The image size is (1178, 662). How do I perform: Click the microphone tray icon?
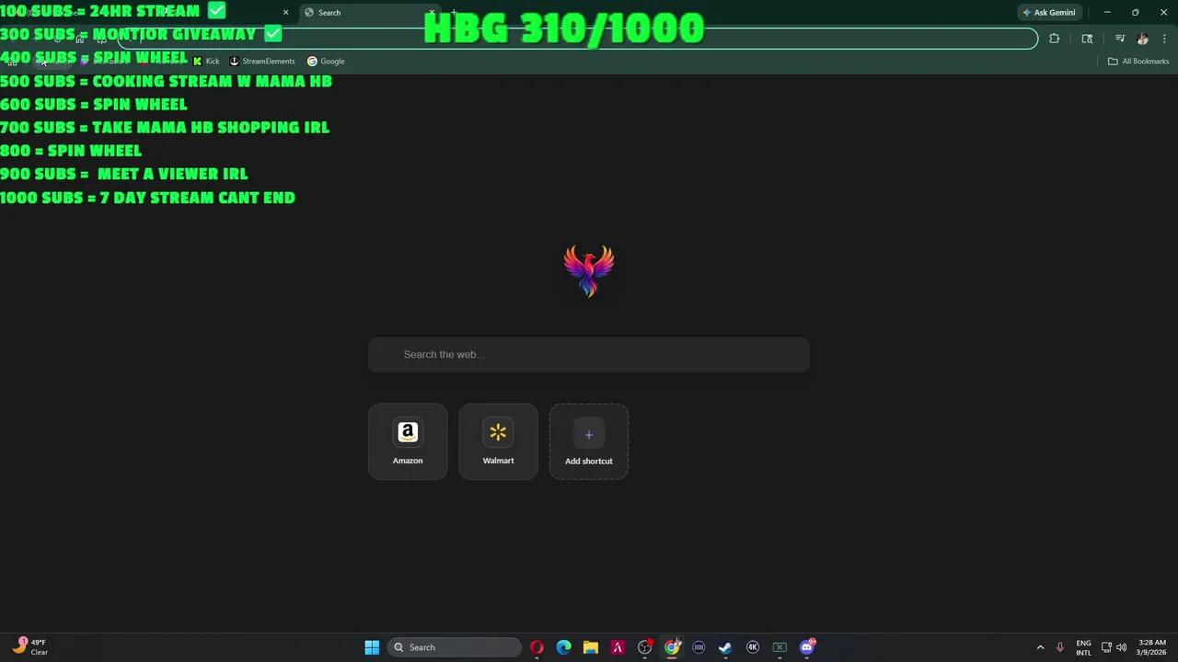pyautogui.click(x=1060, y=647)
